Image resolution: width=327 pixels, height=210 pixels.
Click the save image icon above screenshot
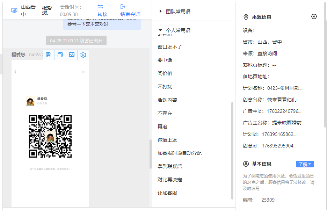(x=49, y=55)
